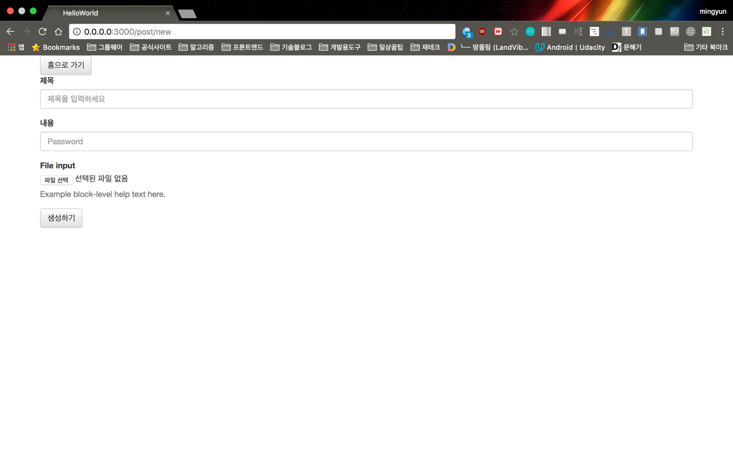
Task: Go to browser home page icon
Action: click(x=58, y=32)
